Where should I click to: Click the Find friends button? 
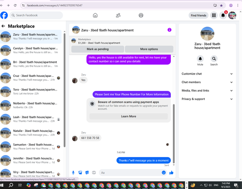point(198,15)
